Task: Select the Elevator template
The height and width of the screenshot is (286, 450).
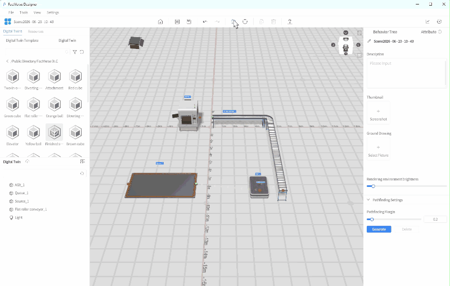Action: [12, 135]
